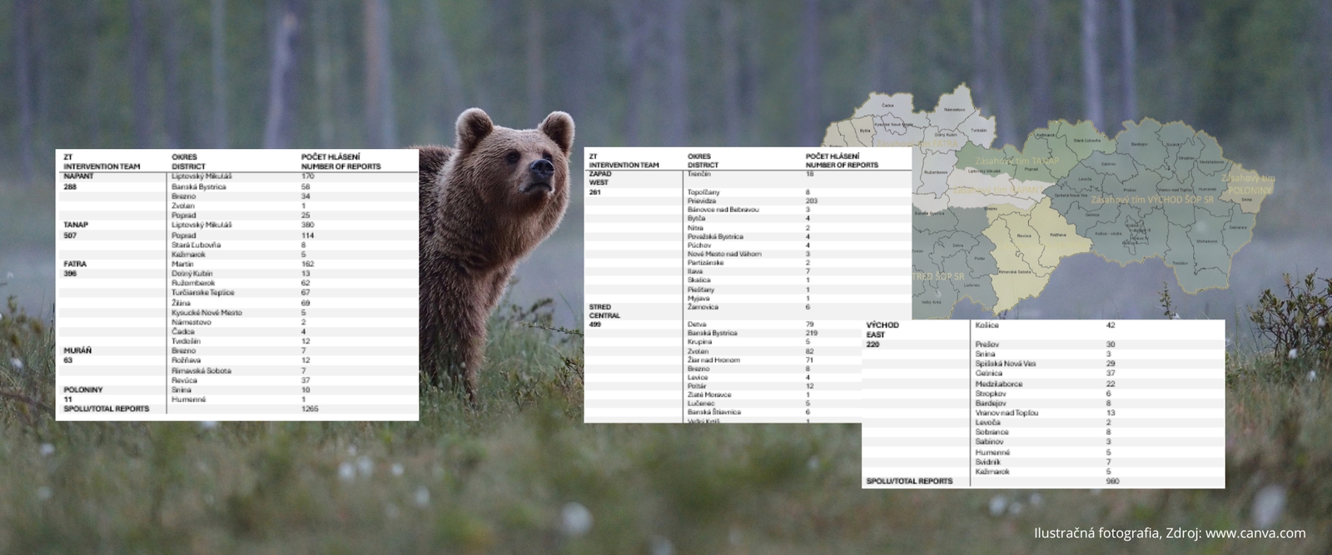The width and height of the screenshot is (1332, 555).
Task: Select the 'Námestovo' district cell
Action: coord(191,322)
